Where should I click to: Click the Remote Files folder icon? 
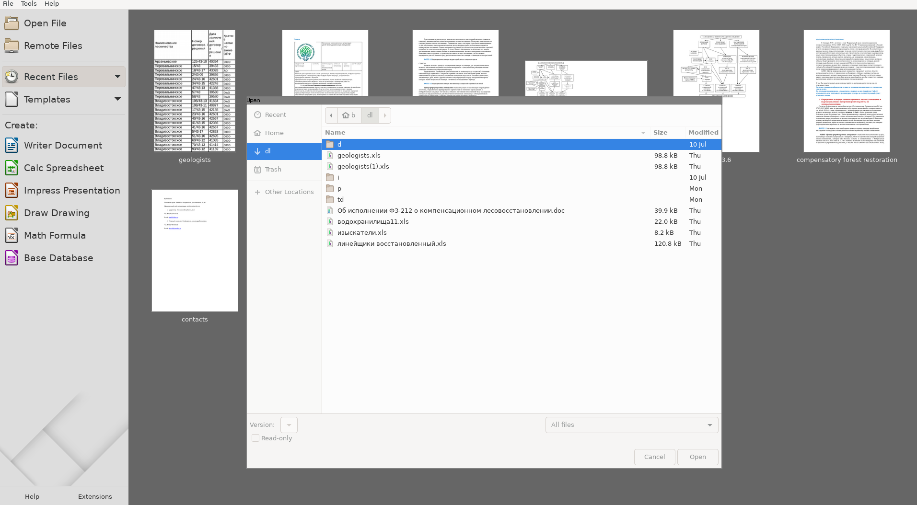pos(12,46)
